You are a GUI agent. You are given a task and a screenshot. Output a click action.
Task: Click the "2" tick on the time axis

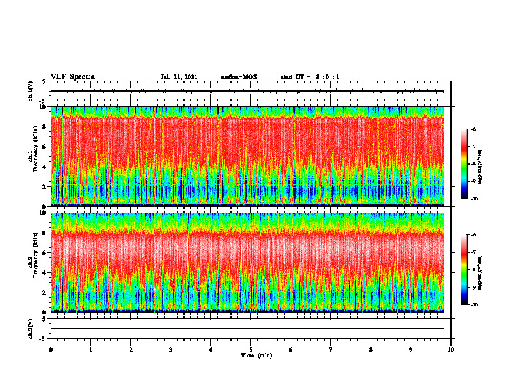pos(131,350)
